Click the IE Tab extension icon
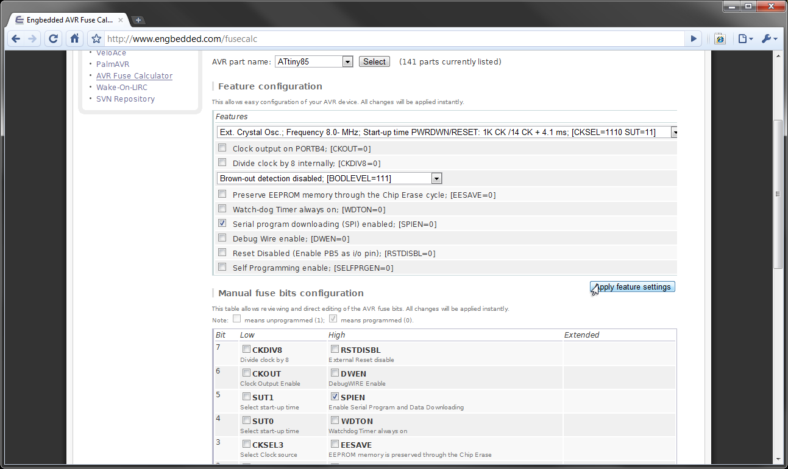788x469 pixels. tap(720, 39)
